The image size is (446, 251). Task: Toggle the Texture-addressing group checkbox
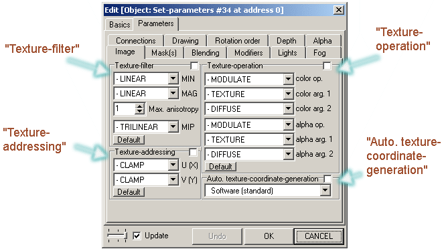click(193, 153)
